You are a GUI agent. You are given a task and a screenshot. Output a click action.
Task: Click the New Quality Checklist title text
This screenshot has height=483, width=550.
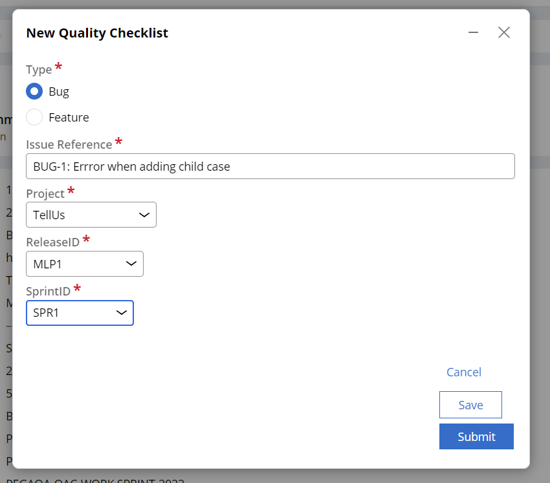[x=97, y=33]
